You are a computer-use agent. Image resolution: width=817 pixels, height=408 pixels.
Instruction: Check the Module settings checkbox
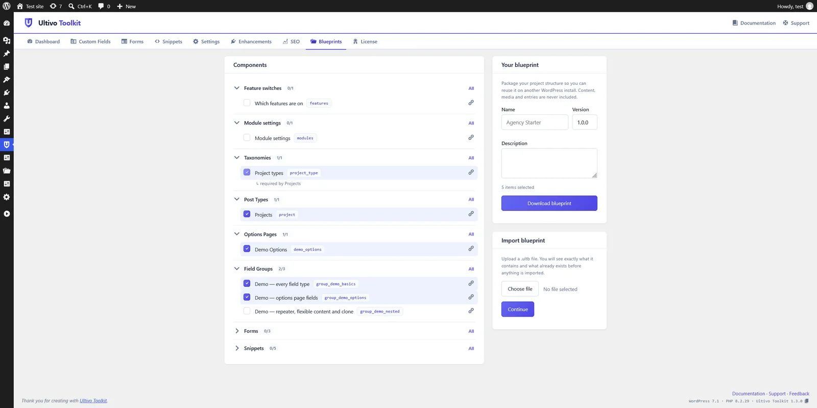click(x=247, y=137)
